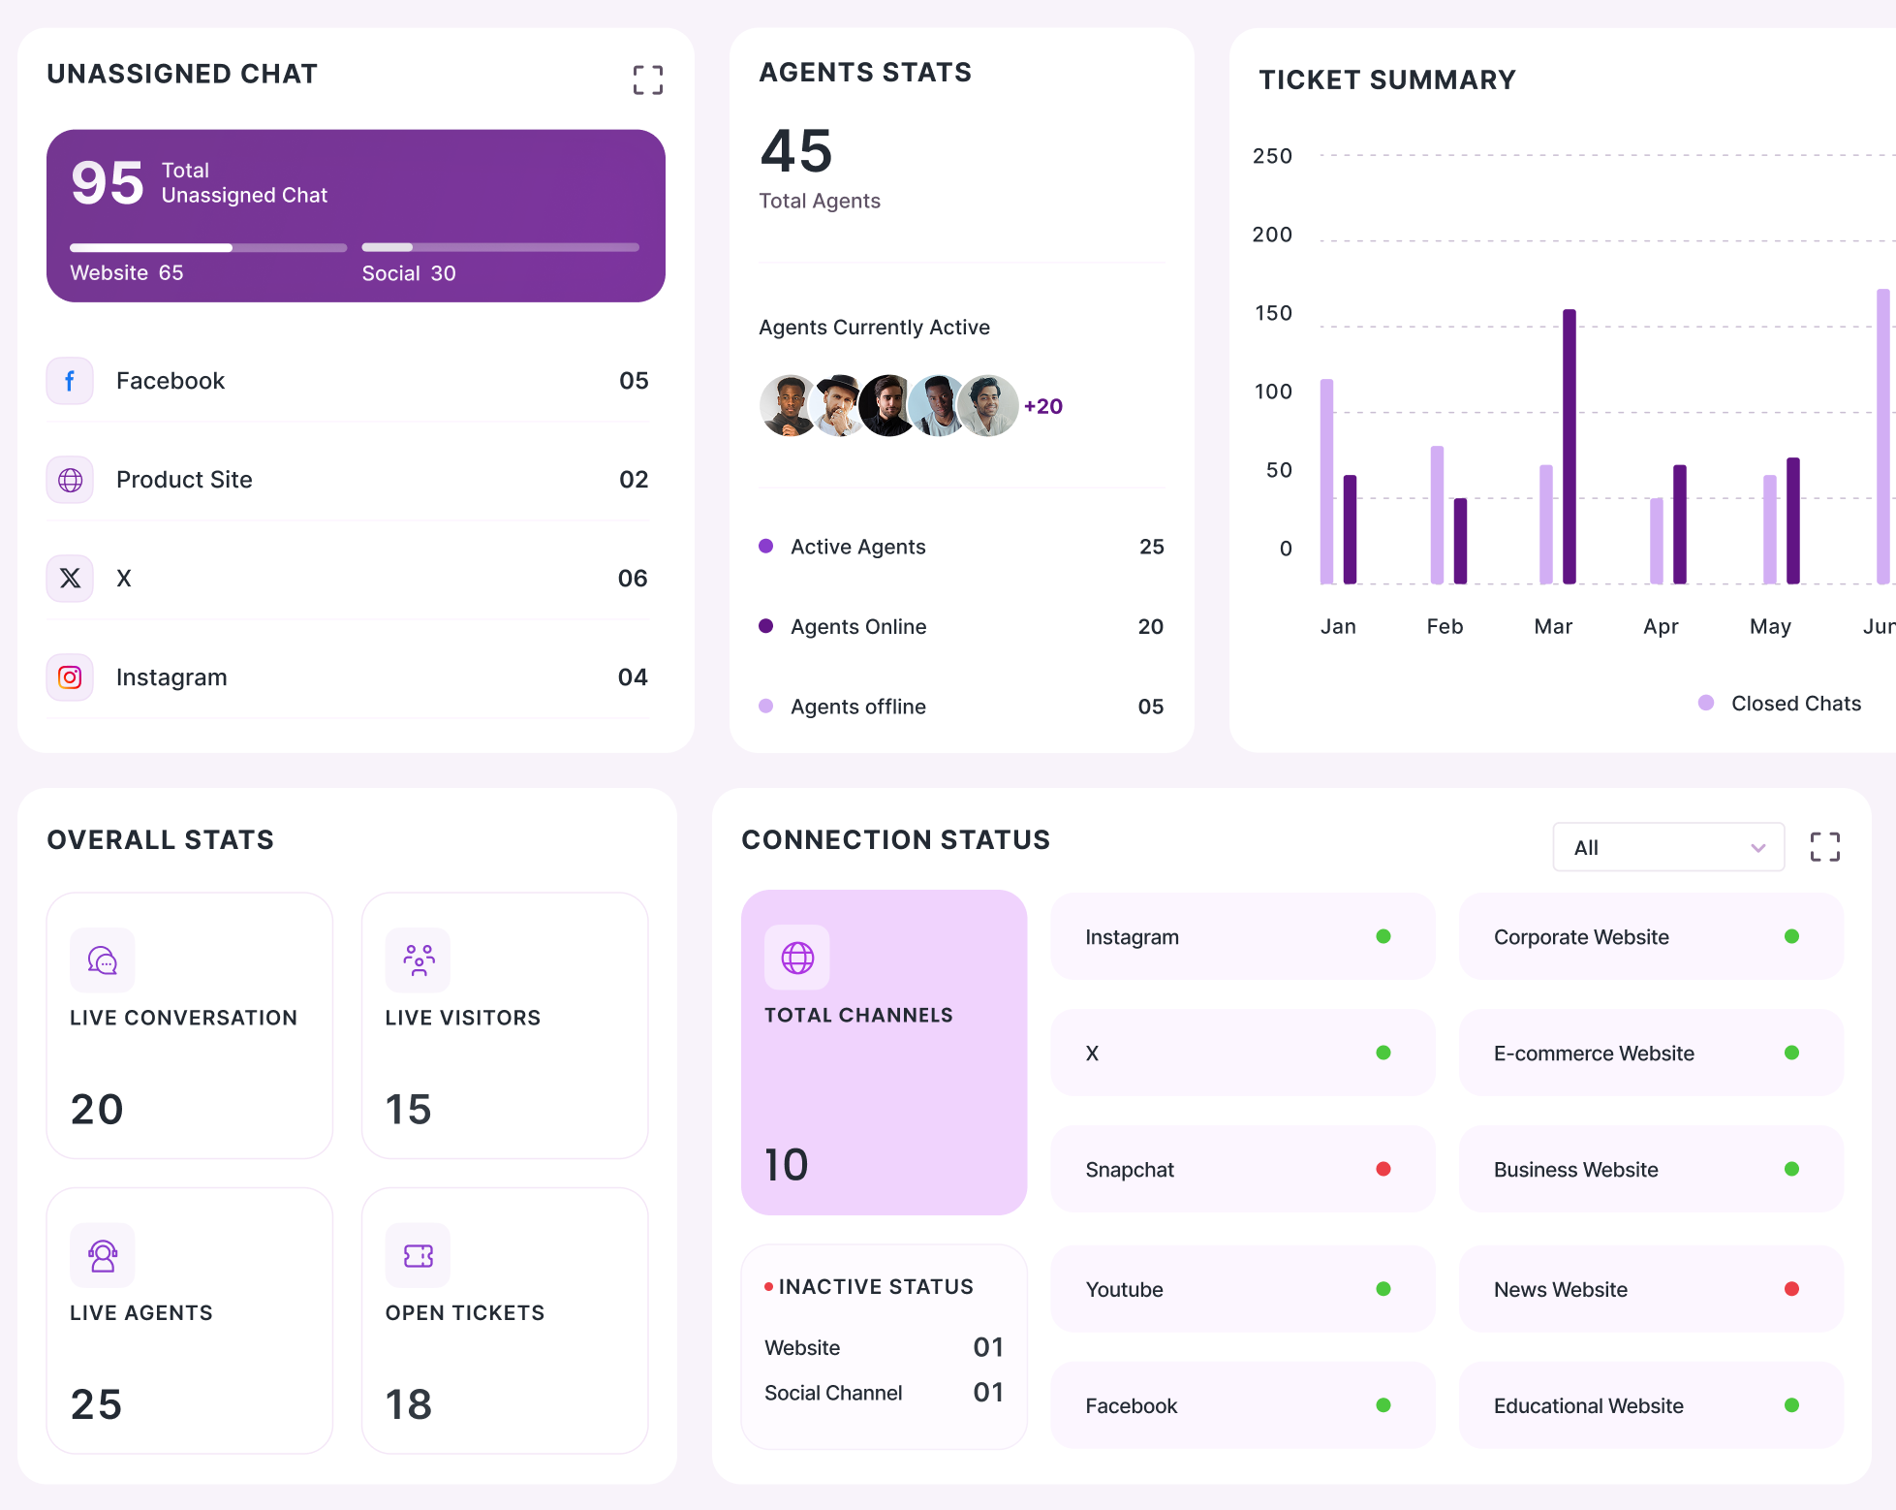The width and height of the screenshot is (1896, 1510).
Task: Click the first active agent avatar
Action: [787, 406]
